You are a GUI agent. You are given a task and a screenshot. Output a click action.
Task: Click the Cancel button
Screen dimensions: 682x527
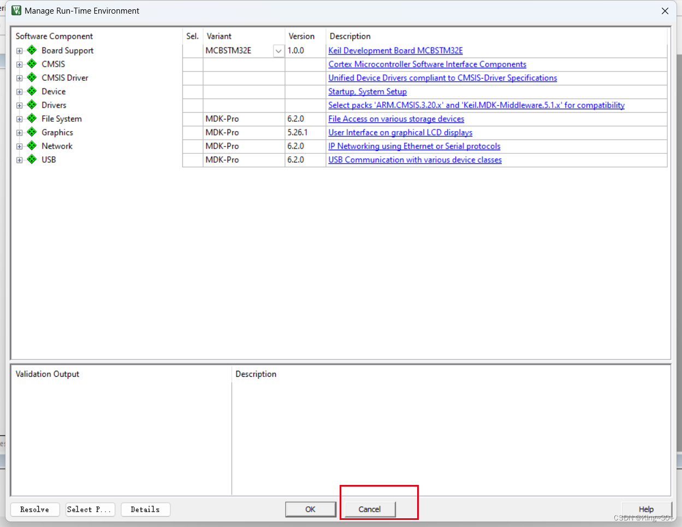click(x=370, y=509)
